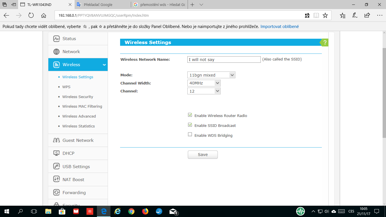Open File Explorer from the taskbar
This screenshot has width=386, height=217.
[x=48, y=211]
